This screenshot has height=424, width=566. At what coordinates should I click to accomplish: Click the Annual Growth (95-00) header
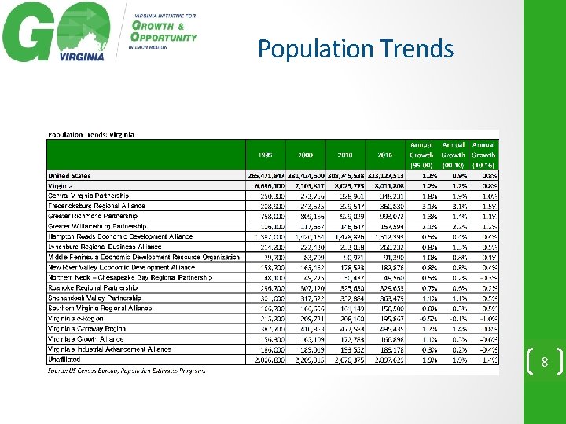pos(421,155)
